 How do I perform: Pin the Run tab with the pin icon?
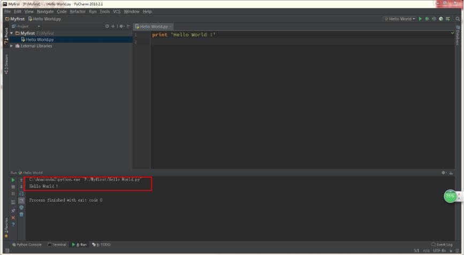click(x=13, y=211)
